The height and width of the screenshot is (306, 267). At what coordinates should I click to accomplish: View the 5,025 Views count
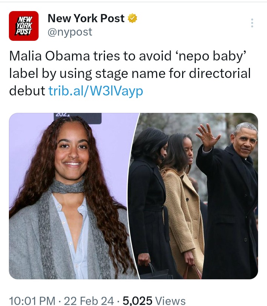[154, 300]
